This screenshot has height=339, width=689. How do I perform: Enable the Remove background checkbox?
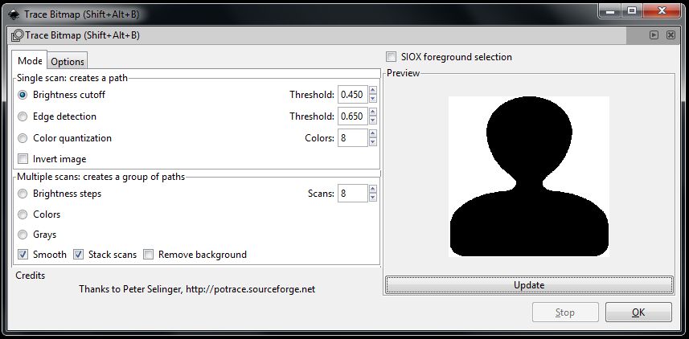pyautogui.click(x=149, y=255)
